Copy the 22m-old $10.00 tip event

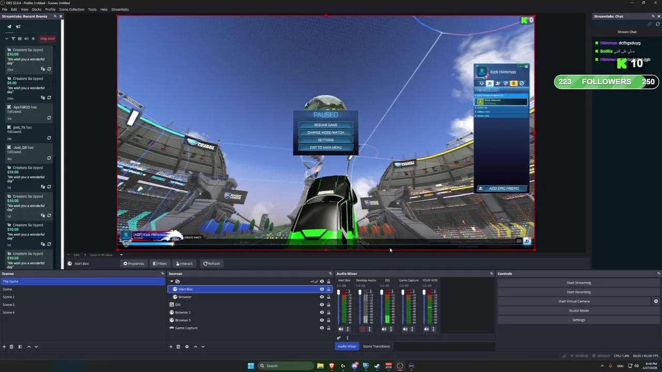click(x=43, y=69)
